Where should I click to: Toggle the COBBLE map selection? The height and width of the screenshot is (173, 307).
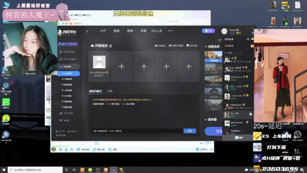point(213,105)
